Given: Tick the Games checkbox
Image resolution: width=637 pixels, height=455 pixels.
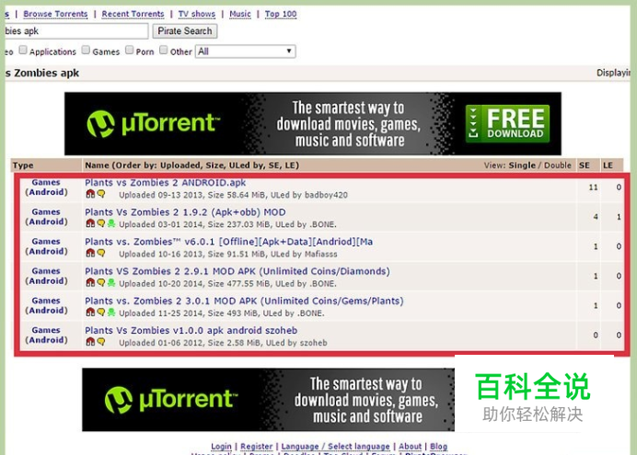Looking at the screenshot, I should coord(86,50).
